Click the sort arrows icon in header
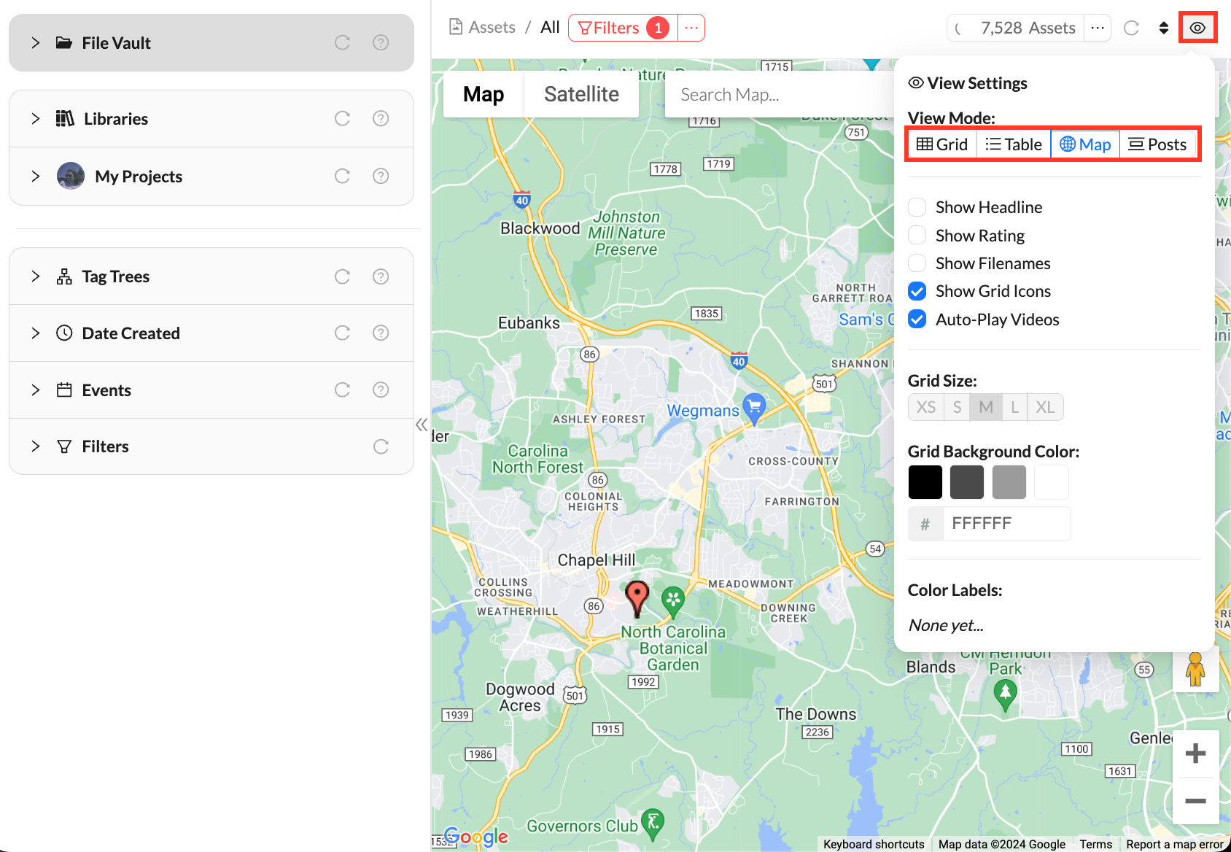The image size is (1231, 852). coord(1164,28)
